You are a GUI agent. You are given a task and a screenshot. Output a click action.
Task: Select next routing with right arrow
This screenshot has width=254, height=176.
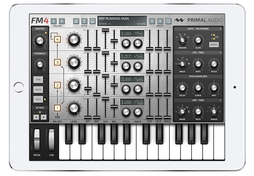pyautogui.click(x=62, y=21)
